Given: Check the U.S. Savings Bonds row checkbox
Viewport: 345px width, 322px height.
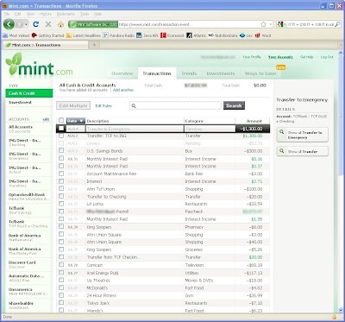Looking at the screenshot, I should pos(61,150).
